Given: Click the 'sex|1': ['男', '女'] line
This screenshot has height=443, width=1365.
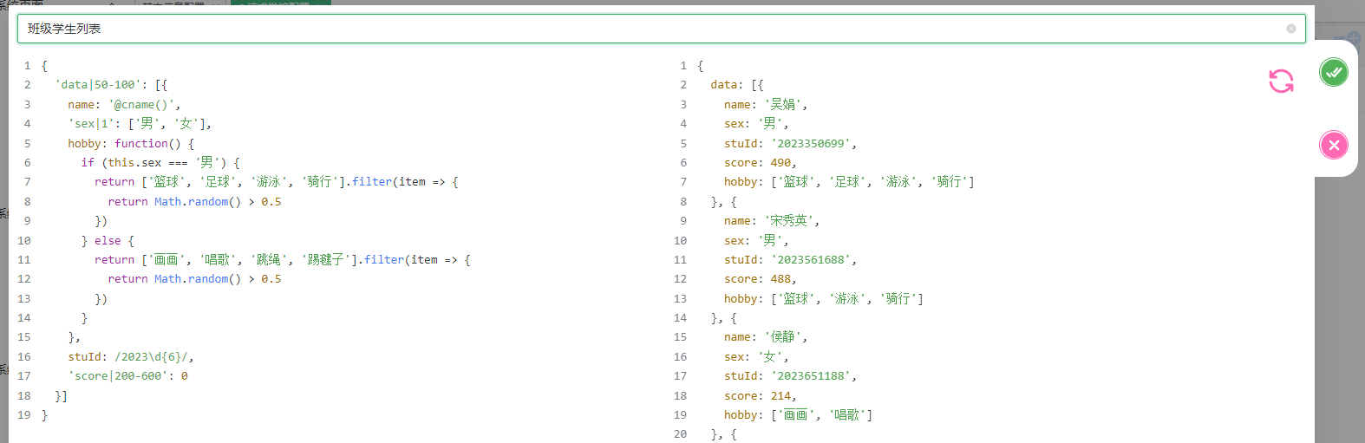Looking at the screenshot, I should tap(140, 124).
